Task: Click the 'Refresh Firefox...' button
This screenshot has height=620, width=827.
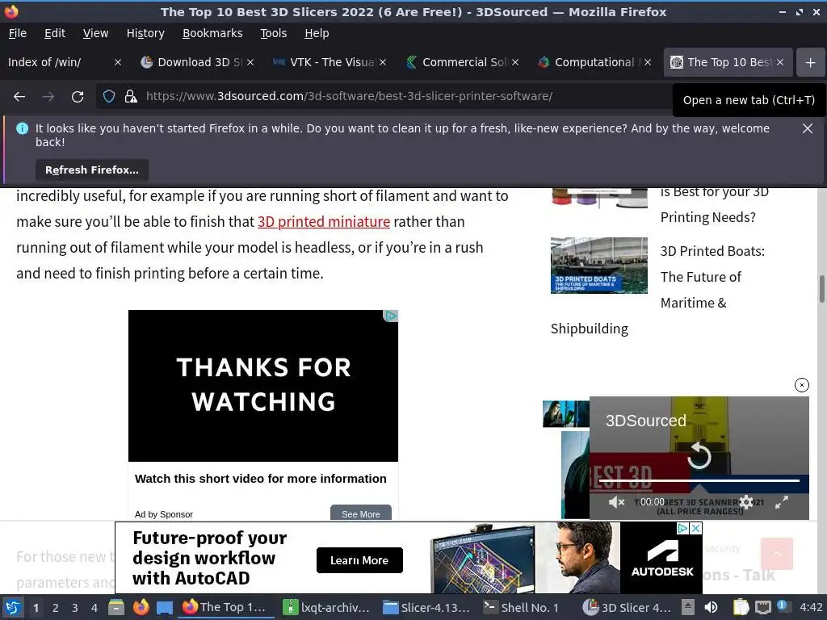Action: (92, 170)
